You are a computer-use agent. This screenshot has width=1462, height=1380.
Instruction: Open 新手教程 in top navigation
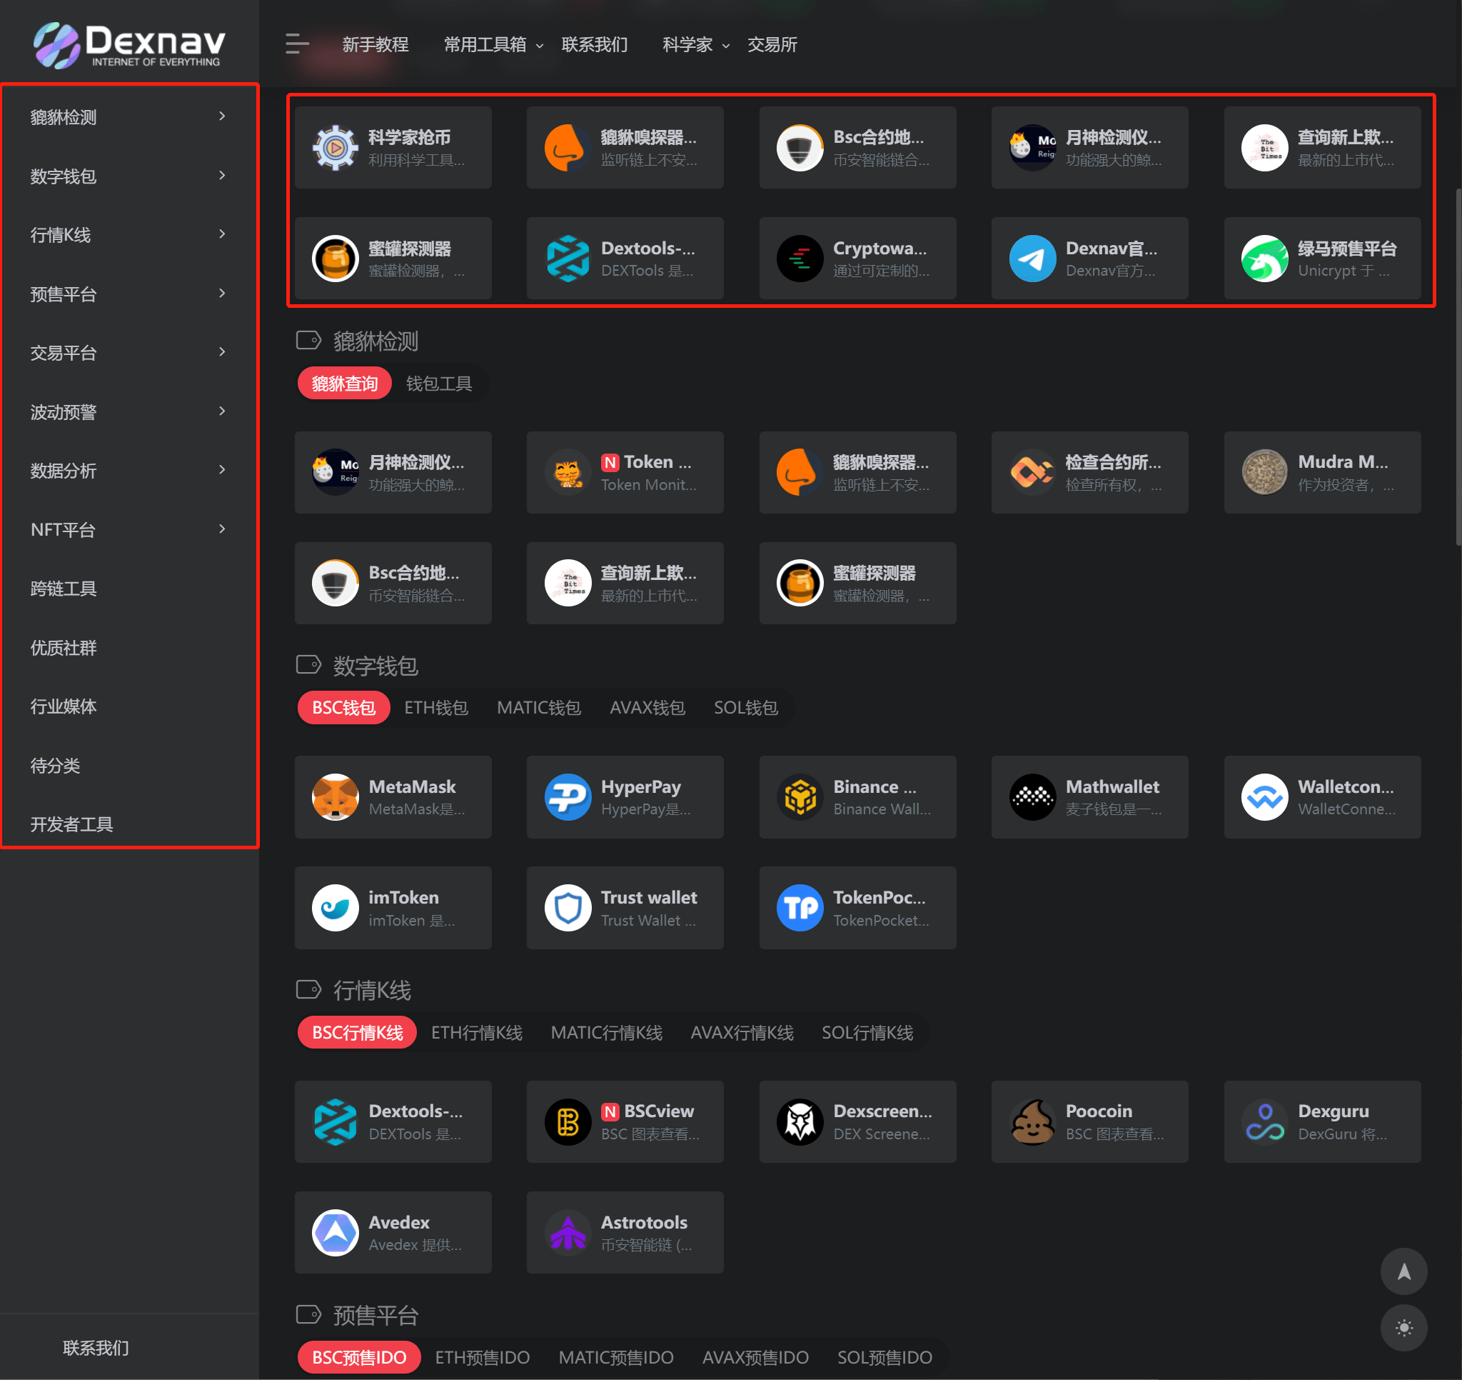coord(375,45)
